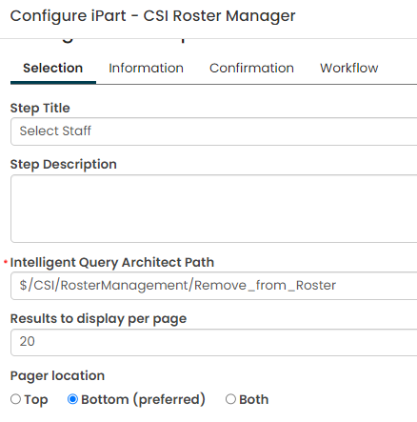Viewport: 417px width, 422px height.
Task: Click the Results to display per page label
Action: point(98,319)
